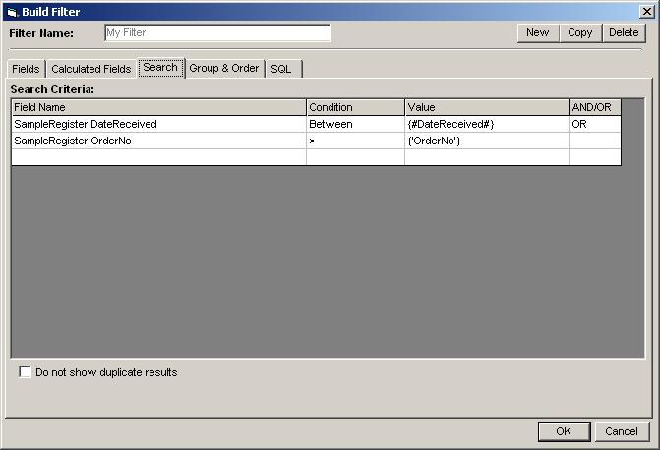Select the Search tab

(160, 68)
